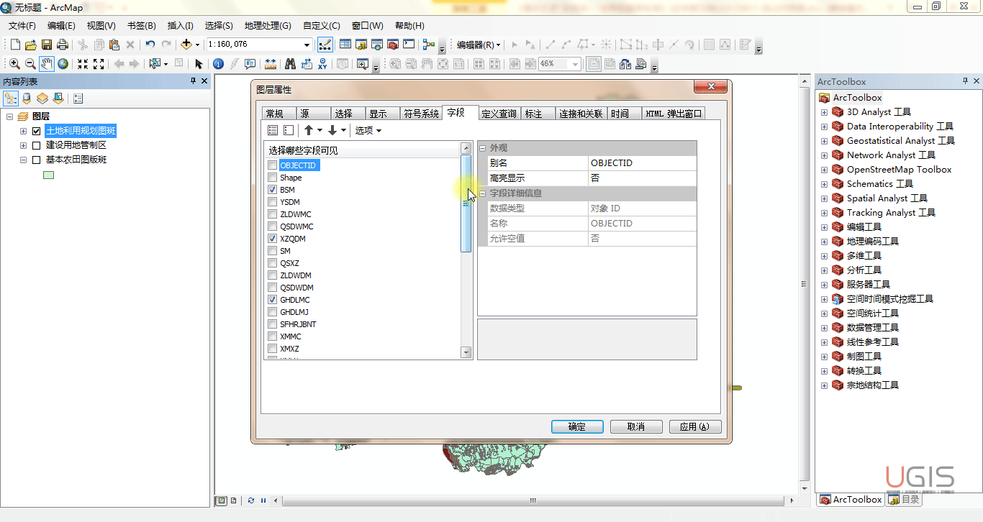The height and width of the screenshot is (522, 983).
Task: Move selected field up in dialog
Action: (309, 130)
